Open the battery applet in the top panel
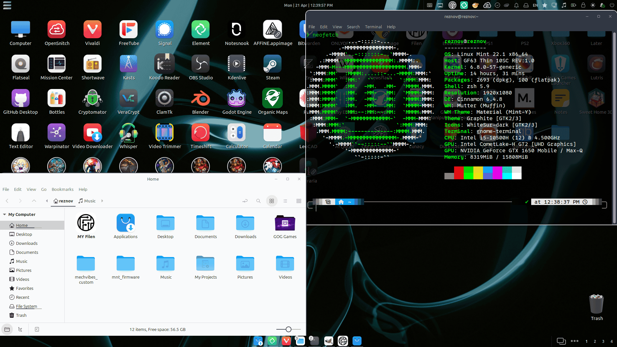This screenshot has height=347, width=617. pyautogui.click(x=574, y=5)
